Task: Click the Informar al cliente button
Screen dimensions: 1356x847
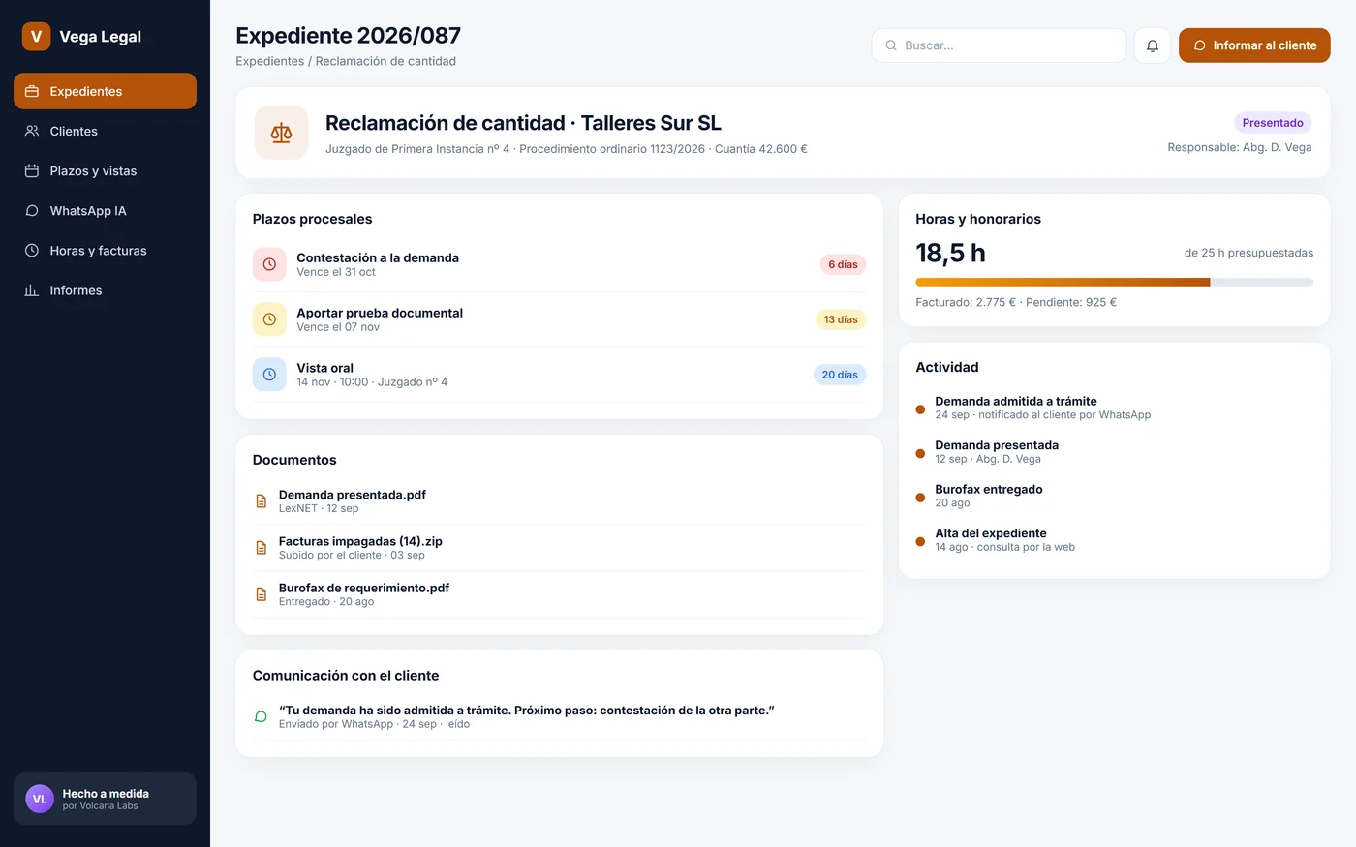Action: [1254, 45]
